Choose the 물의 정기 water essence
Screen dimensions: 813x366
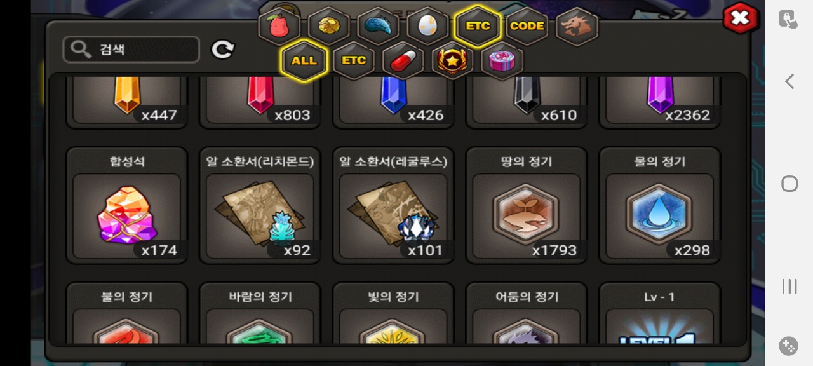(x=660, y=205)
